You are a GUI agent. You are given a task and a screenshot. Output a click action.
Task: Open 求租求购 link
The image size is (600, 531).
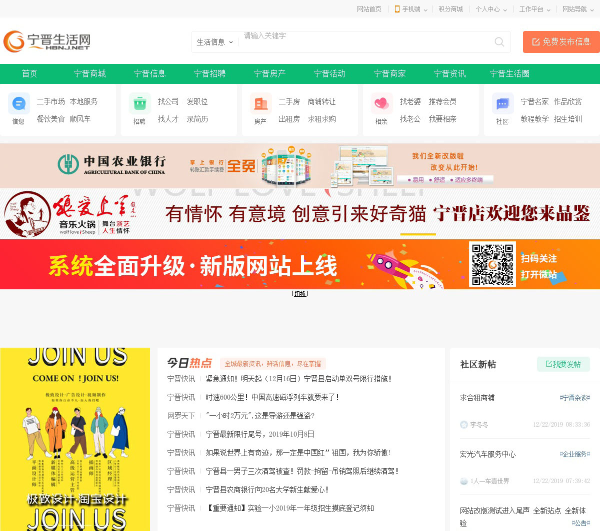click(322, 119)
